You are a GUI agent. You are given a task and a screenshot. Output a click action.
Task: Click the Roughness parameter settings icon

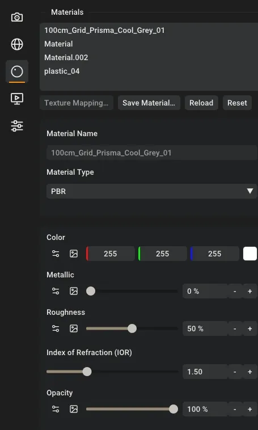[x=56, y=328]
